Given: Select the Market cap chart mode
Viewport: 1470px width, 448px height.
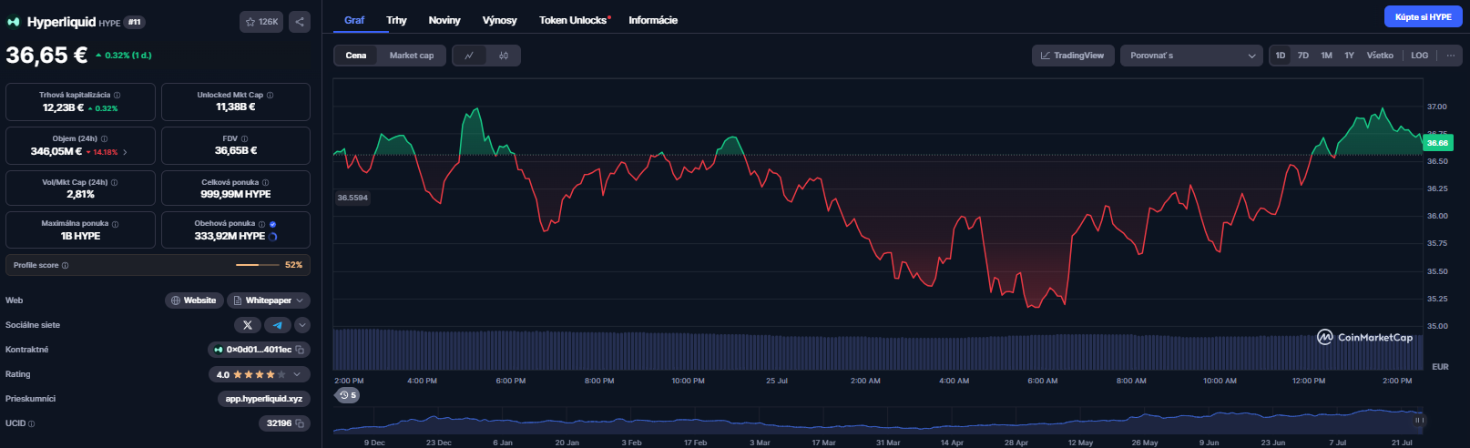Looking at the screenshot, I should [x=412, y=56].
